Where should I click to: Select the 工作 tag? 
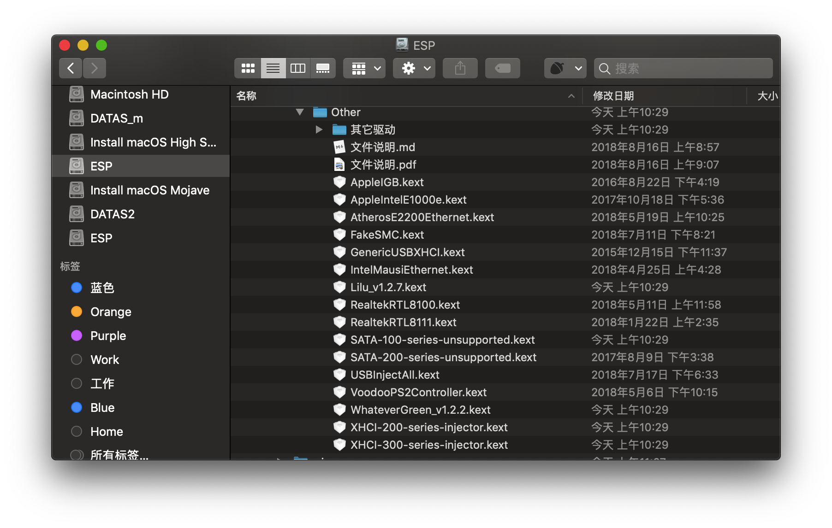coord(141,384)
